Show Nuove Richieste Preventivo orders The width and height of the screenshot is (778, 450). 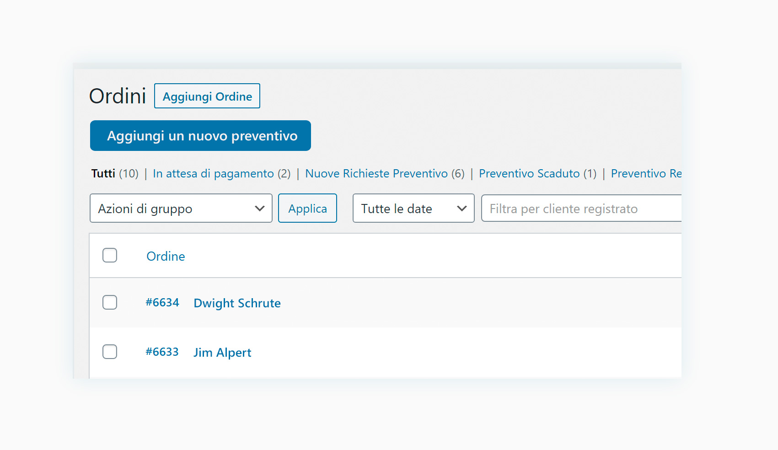point(376,174)
